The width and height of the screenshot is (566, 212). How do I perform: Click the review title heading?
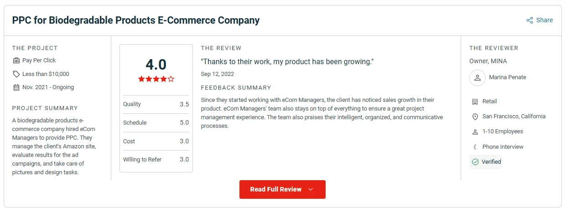(135, 20)
